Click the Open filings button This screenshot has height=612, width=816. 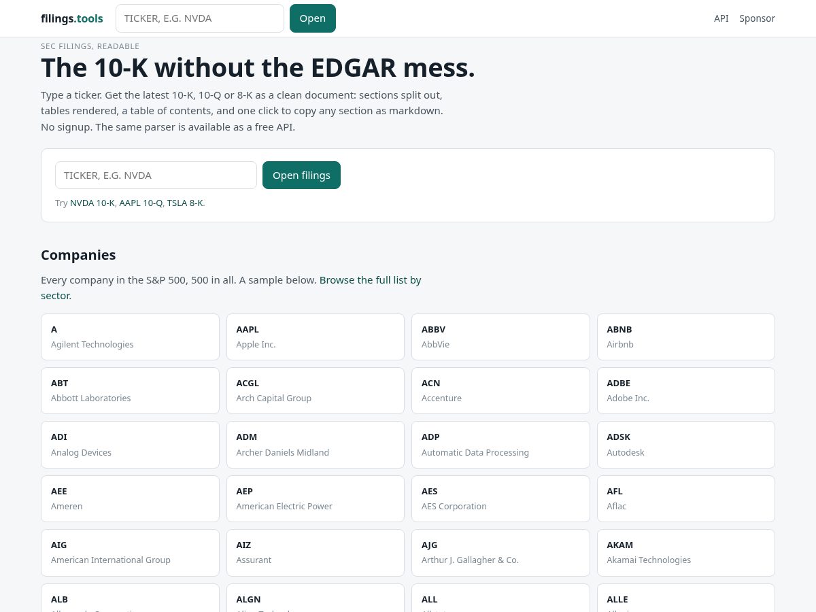point(301,175)
